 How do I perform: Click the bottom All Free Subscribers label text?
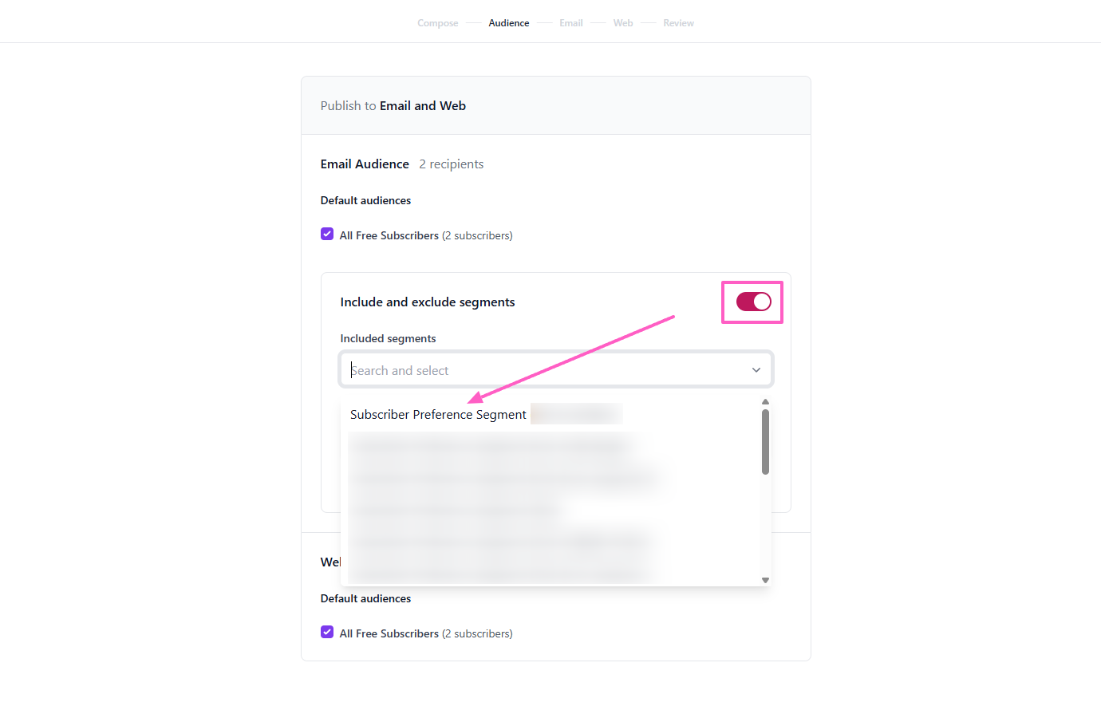[389, 633]
